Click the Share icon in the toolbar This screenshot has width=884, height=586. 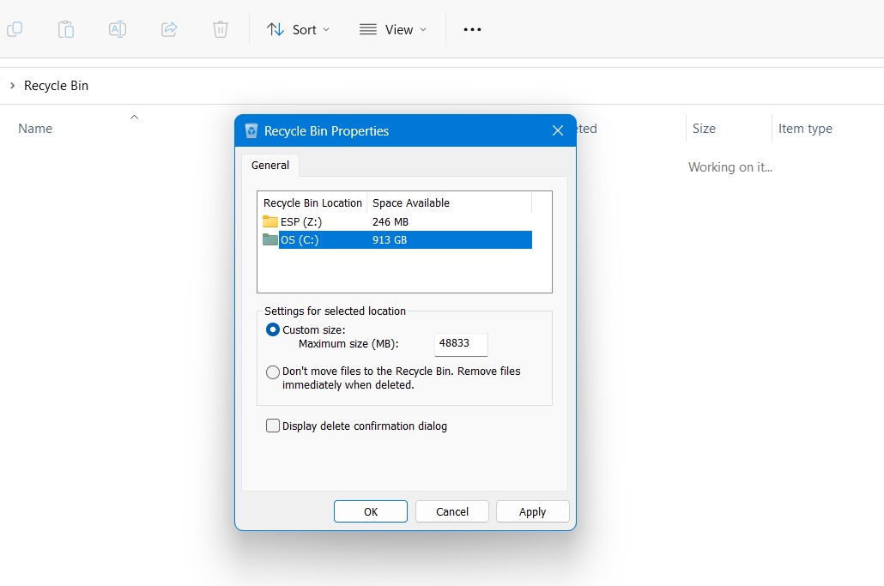169,28
